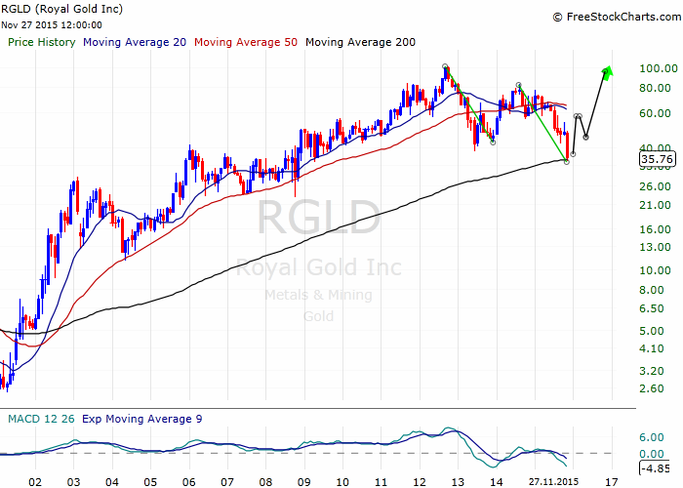Click the 6.50 price axis label
The width and height of the screenshot is (683, 488).
(652, 308)
